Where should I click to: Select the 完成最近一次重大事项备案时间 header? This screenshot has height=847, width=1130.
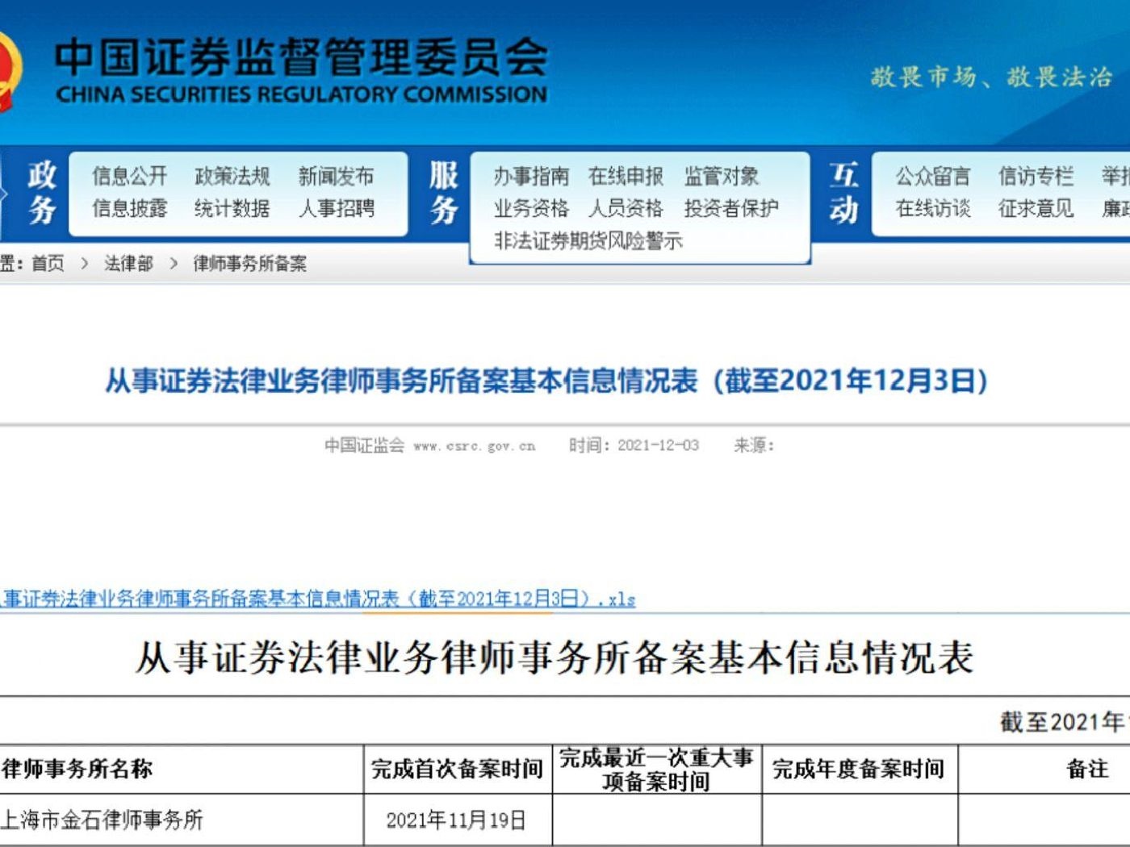tap(656, 769)
